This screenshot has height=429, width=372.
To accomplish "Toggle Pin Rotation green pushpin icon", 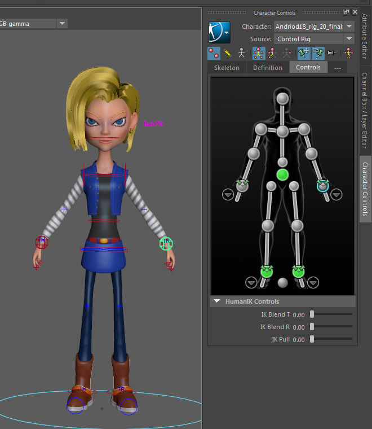I will click(318, 53).
